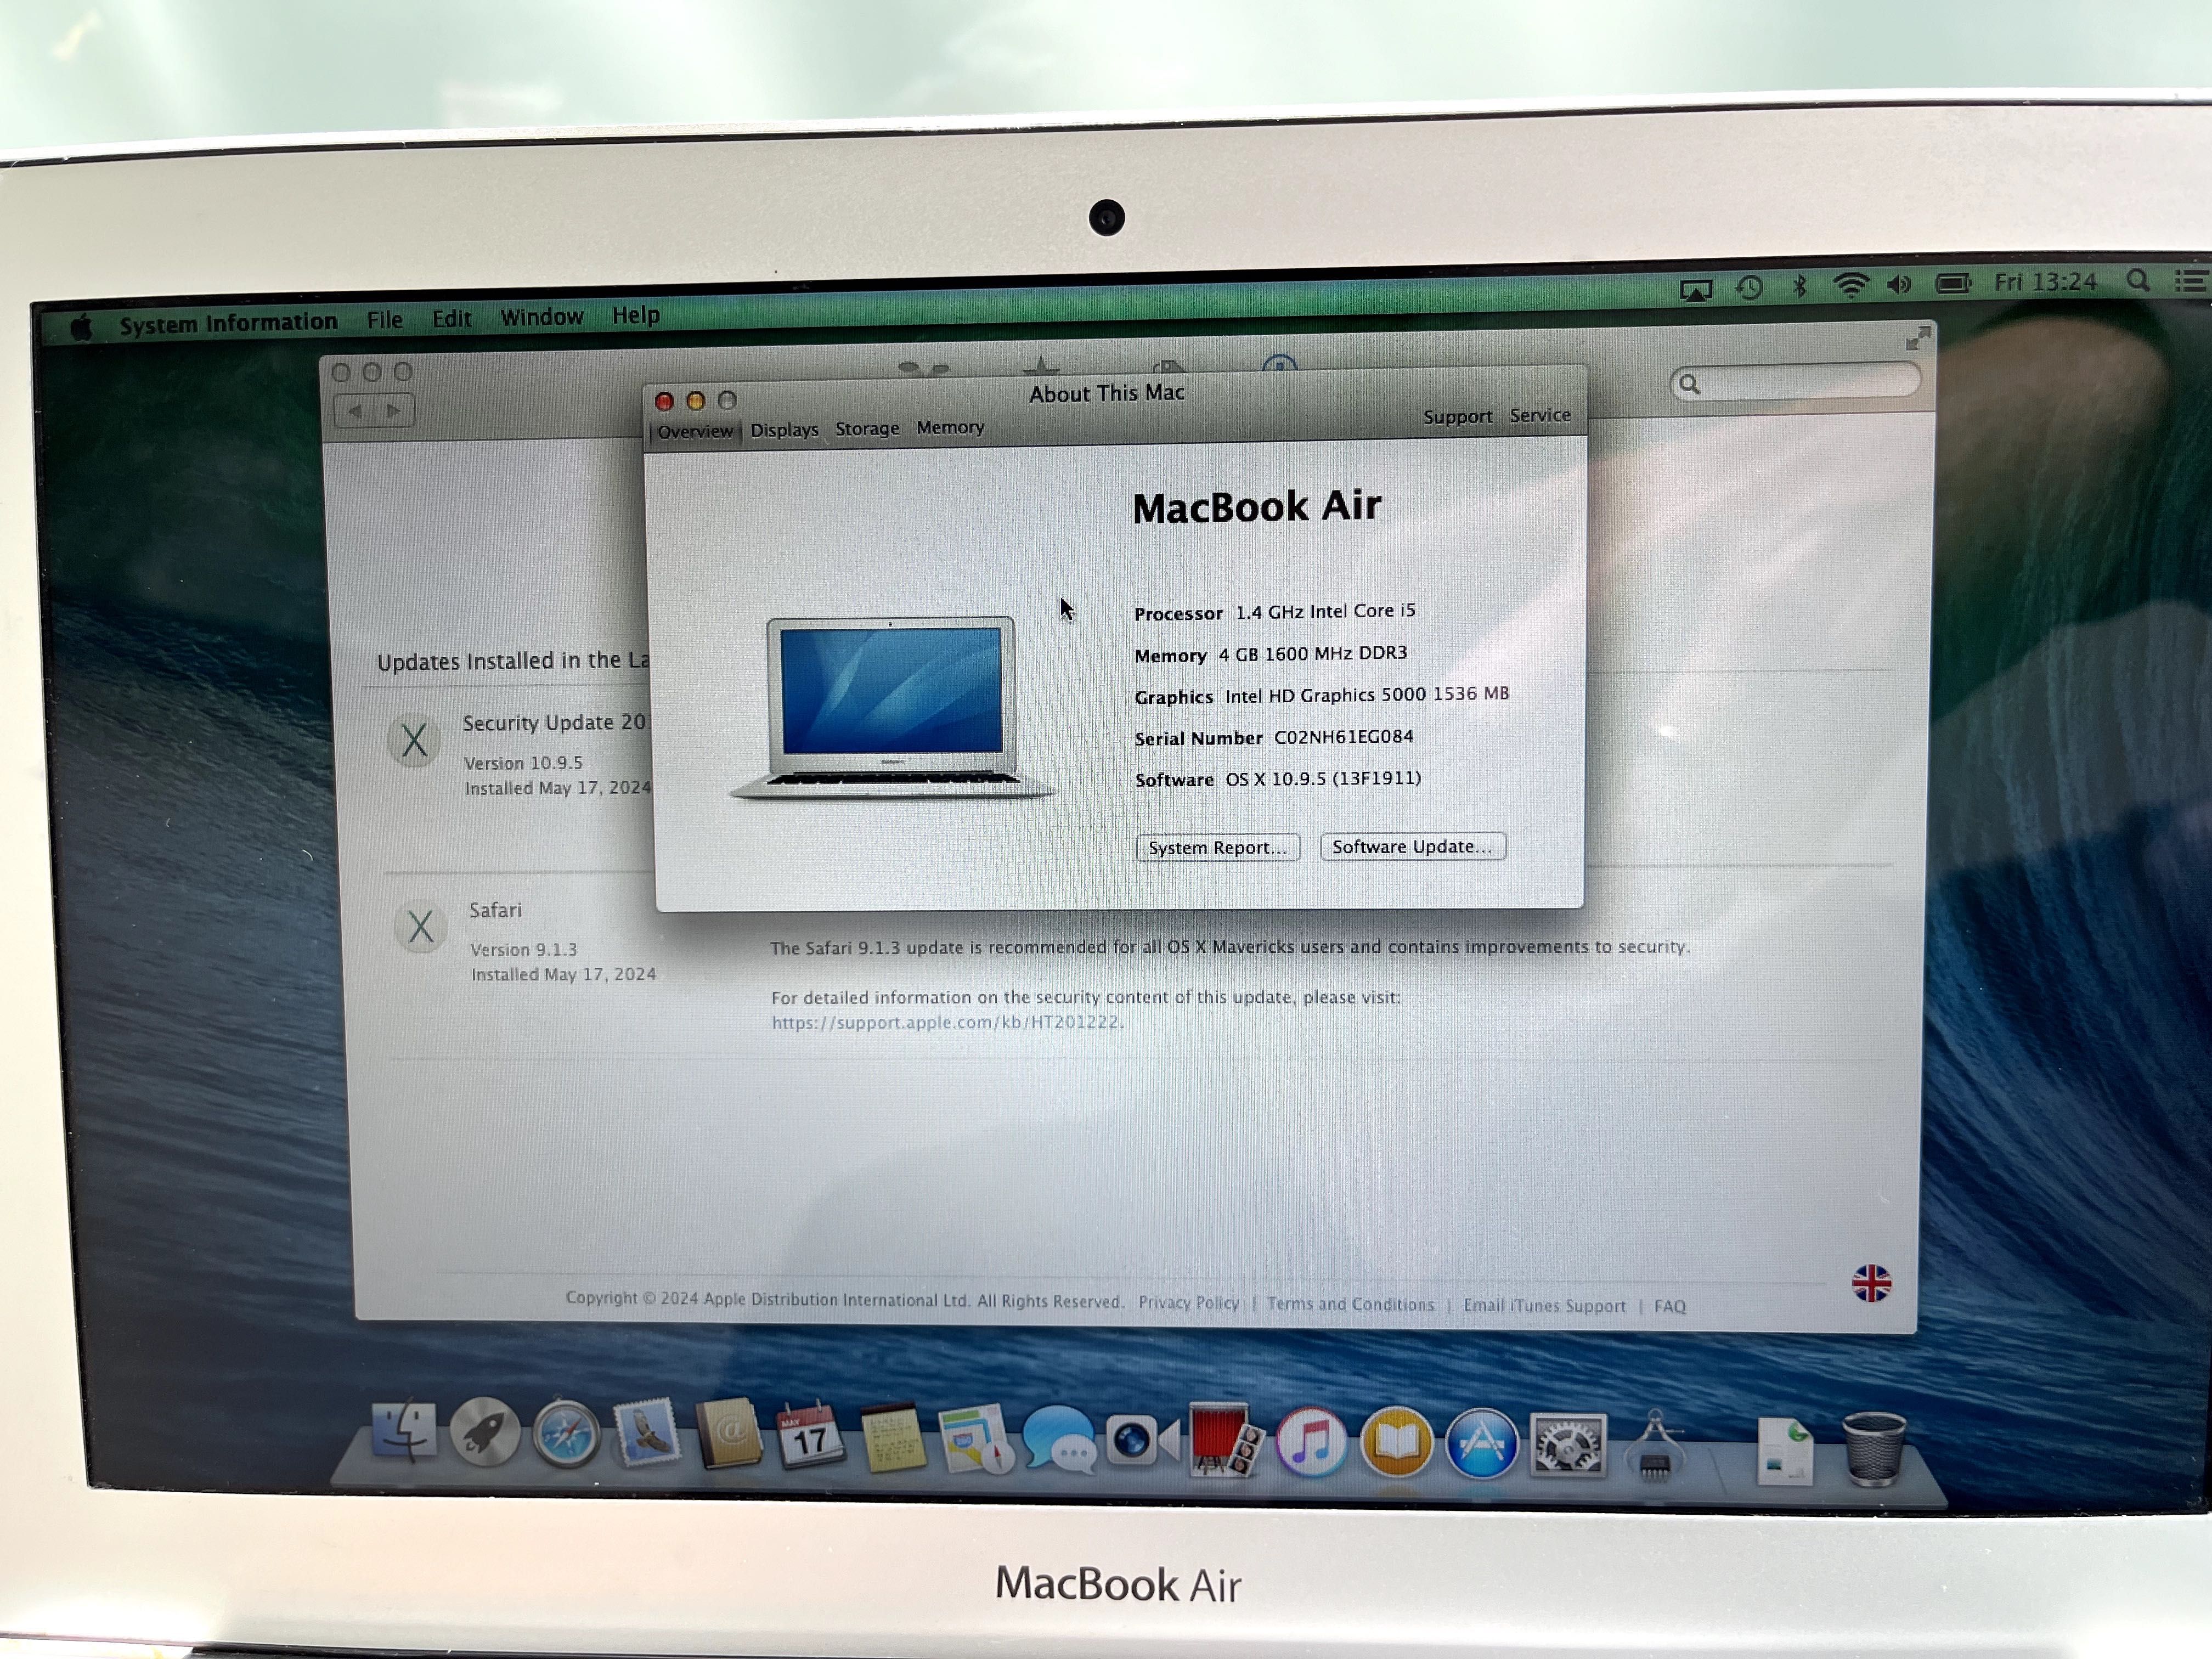Minimize the About This Mac window
The height and width of the screenshot is (1659, 2212).
(x=696, y=401)
